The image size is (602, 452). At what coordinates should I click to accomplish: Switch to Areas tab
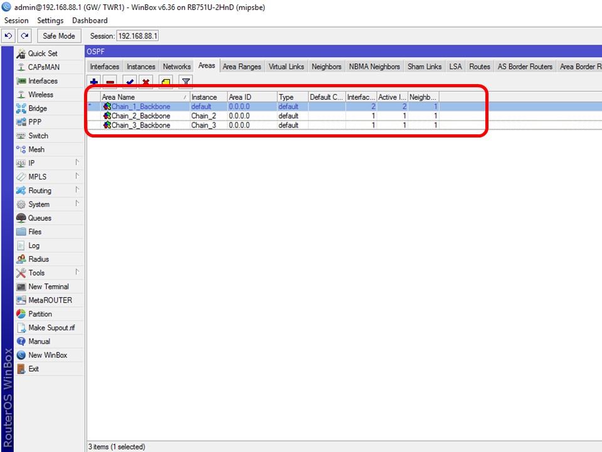coord(206,66)
